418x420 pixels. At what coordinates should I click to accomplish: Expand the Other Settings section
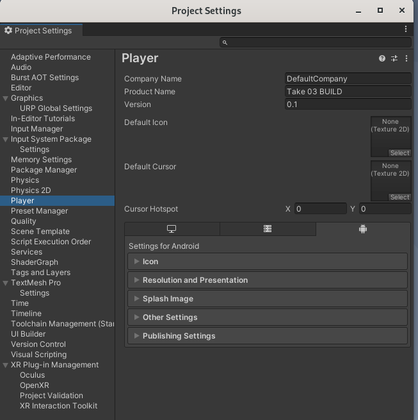coord(170,317)
